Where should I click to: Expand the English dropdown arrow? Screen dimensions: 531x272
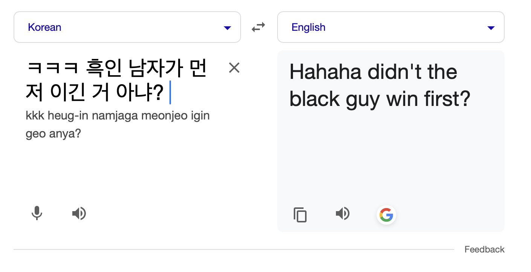click(491, 28)
